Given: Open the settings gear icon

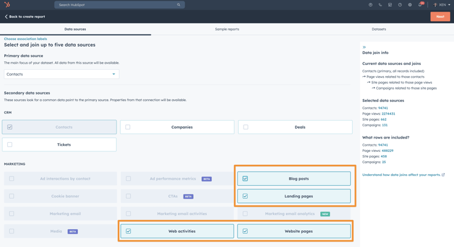Looking at the screenshot, I should click(410, 5).
